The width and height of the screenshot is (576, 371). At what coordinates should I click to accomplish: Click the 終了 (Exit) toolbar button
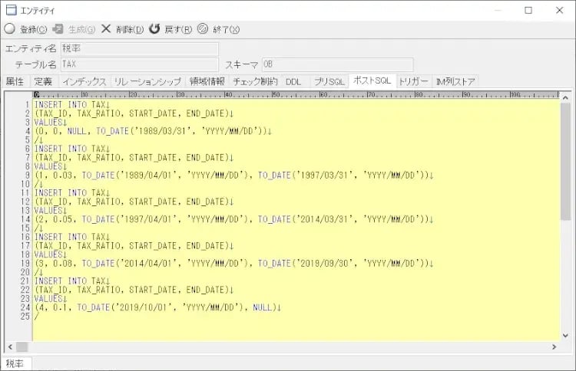(218, 29)
